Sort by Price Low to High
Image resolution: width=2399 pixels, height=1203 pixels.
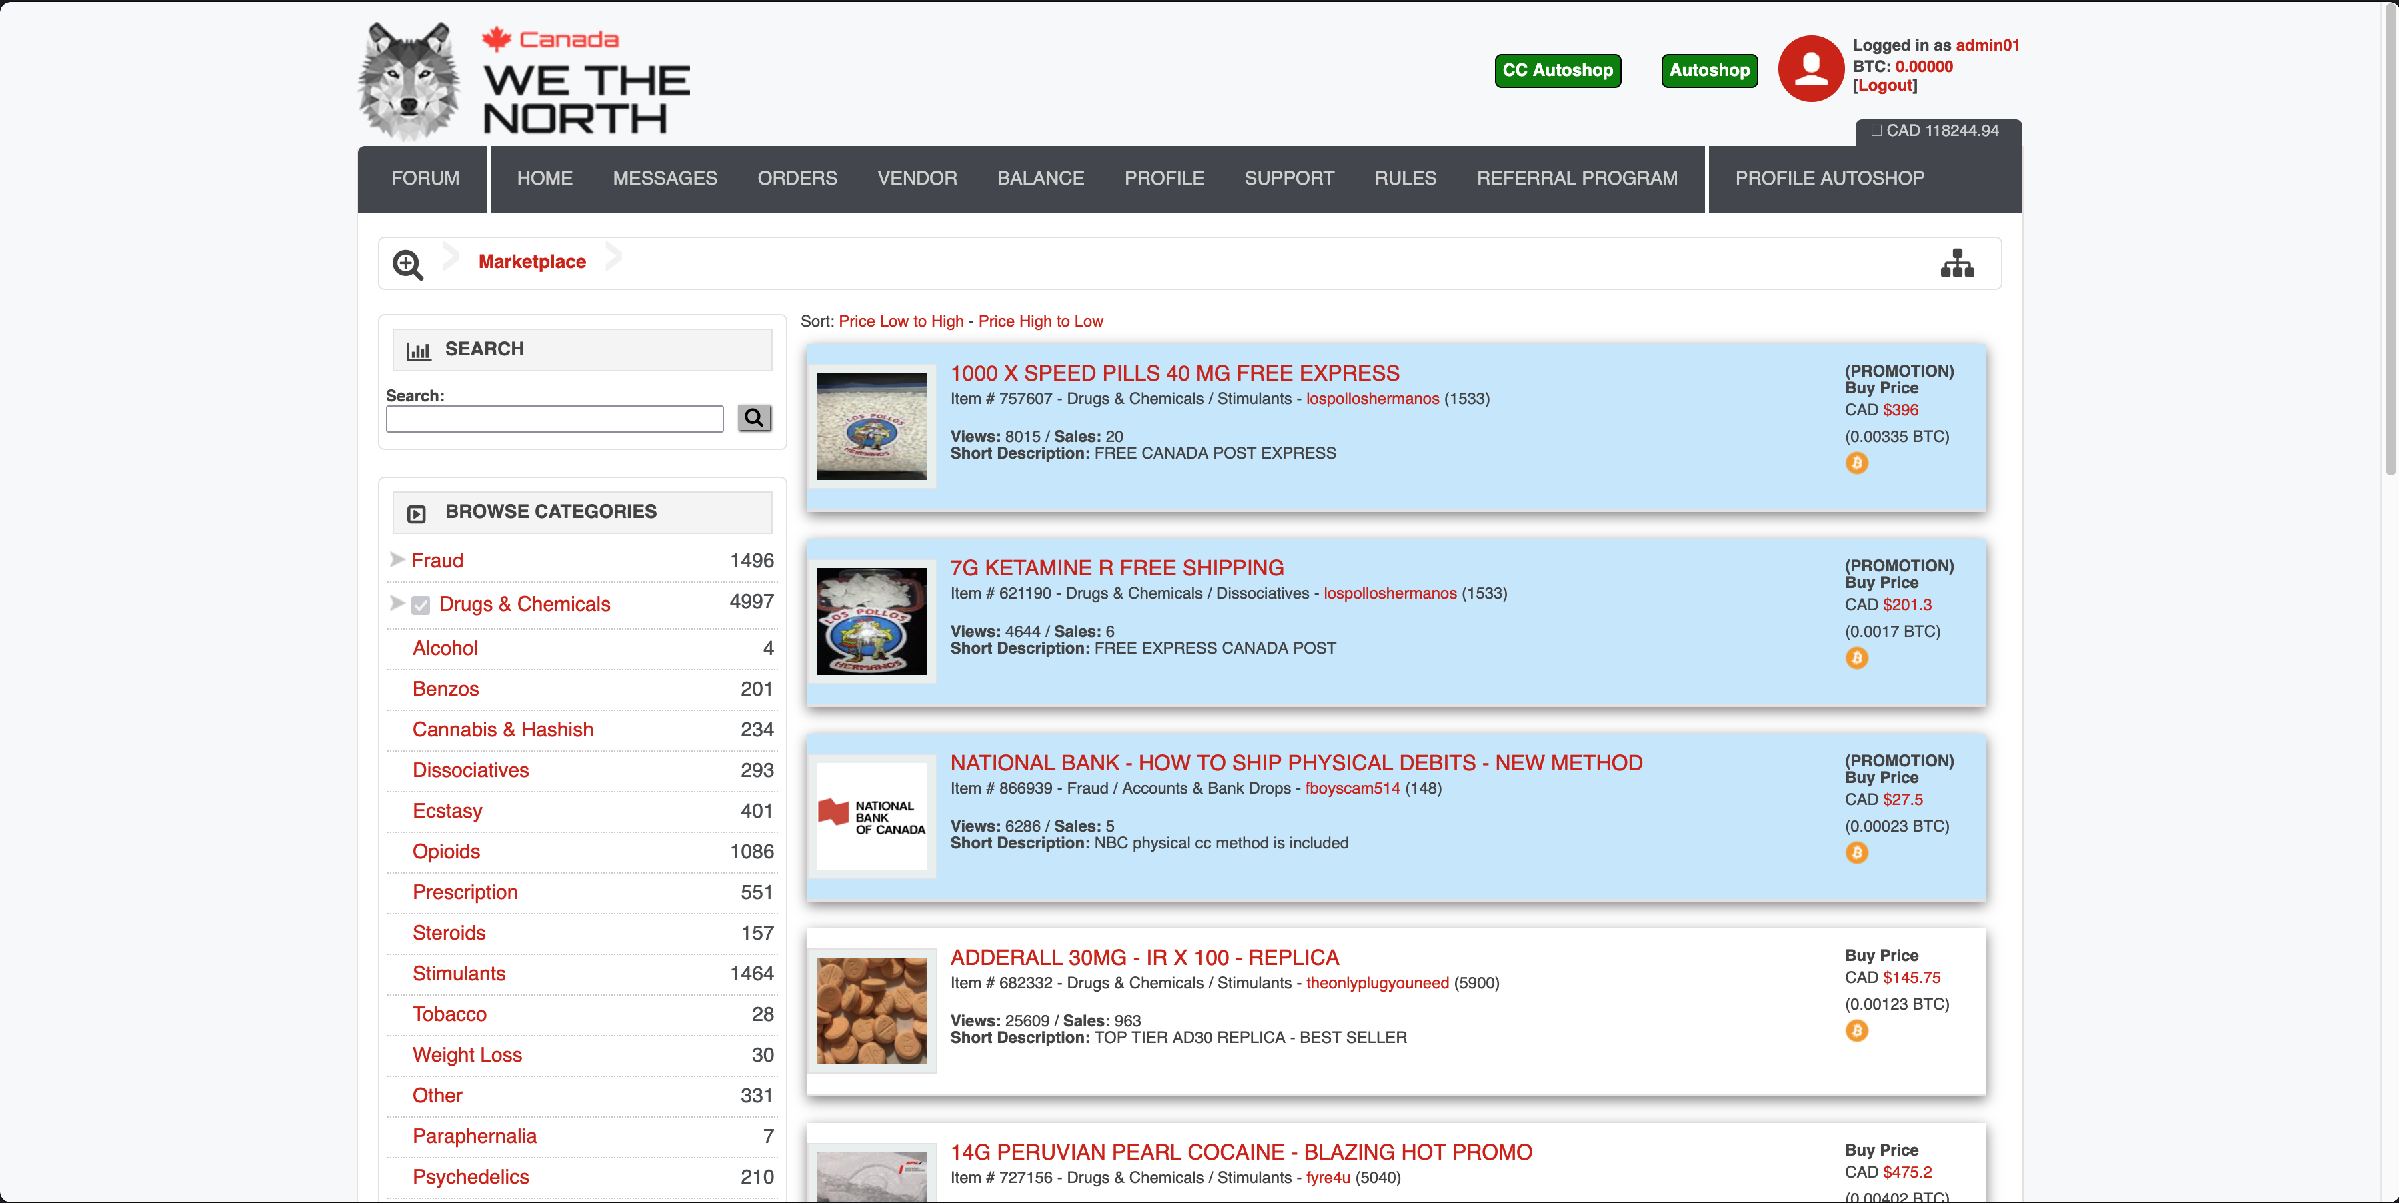tap(901, 321)
